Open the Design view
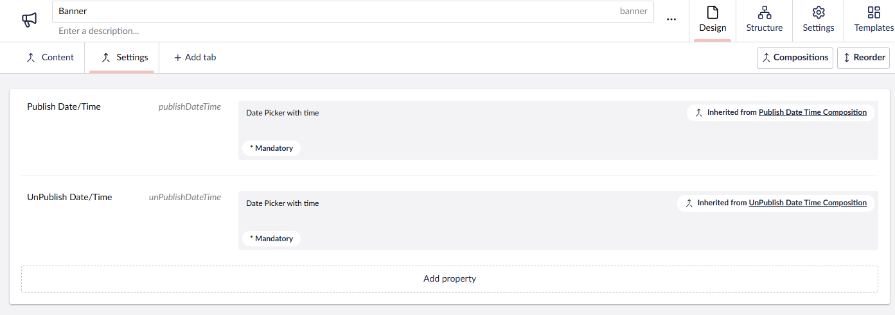The width and height of the screenshot is (895, 315). [713, 21]
